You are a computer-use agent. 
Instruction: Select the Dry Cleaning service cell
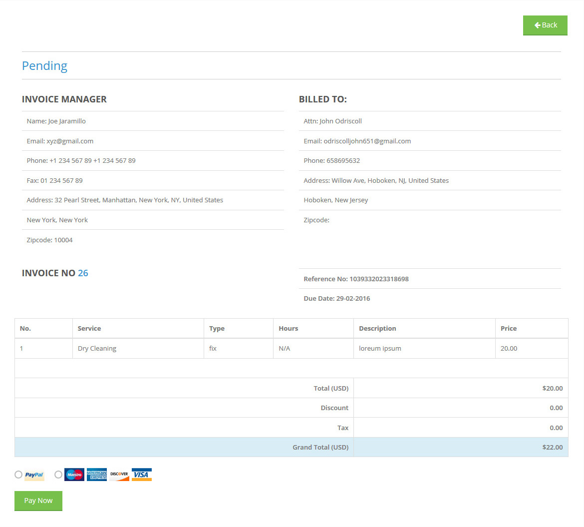coord(97,349)
